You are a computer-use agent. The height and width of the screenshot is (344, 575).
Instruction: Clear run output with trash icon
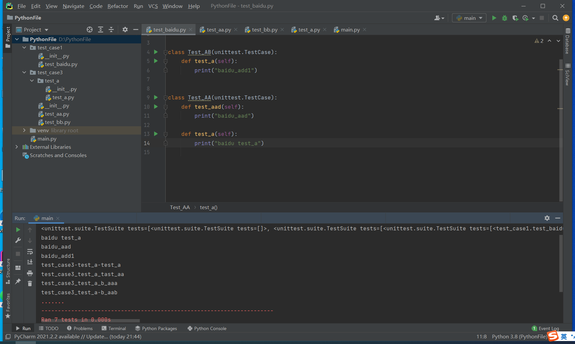click(30, 283)
